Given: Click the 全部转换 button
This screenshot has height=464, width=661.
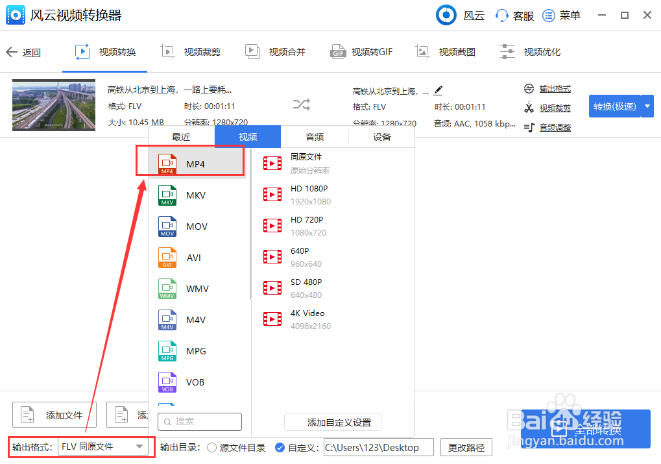Looking at the screenshot, I should (586, 428).
